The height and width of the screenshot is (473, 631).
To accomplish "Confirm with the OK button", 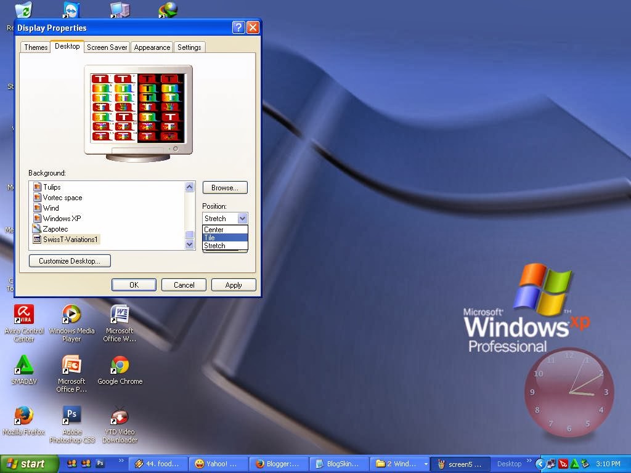I will click(x=134, y=285).
